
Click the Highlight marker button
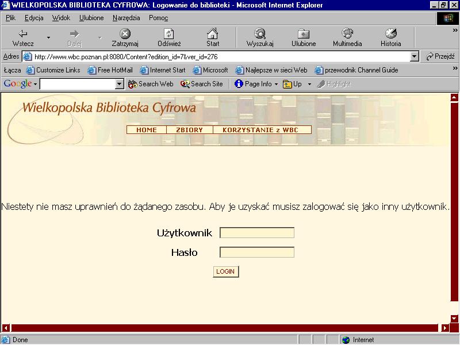333,84
